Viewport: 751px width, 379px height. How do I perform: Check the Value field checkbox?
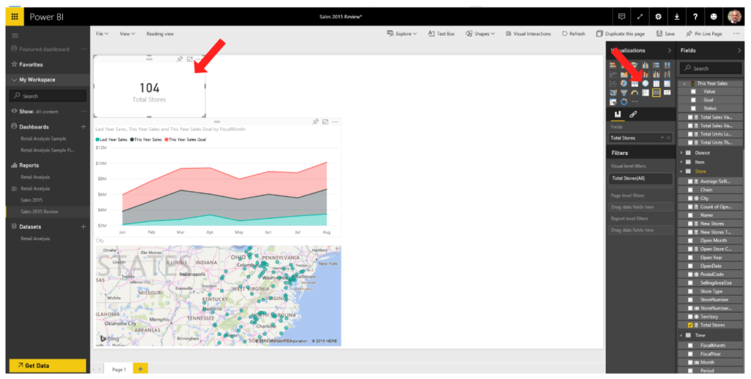(693, 91)
